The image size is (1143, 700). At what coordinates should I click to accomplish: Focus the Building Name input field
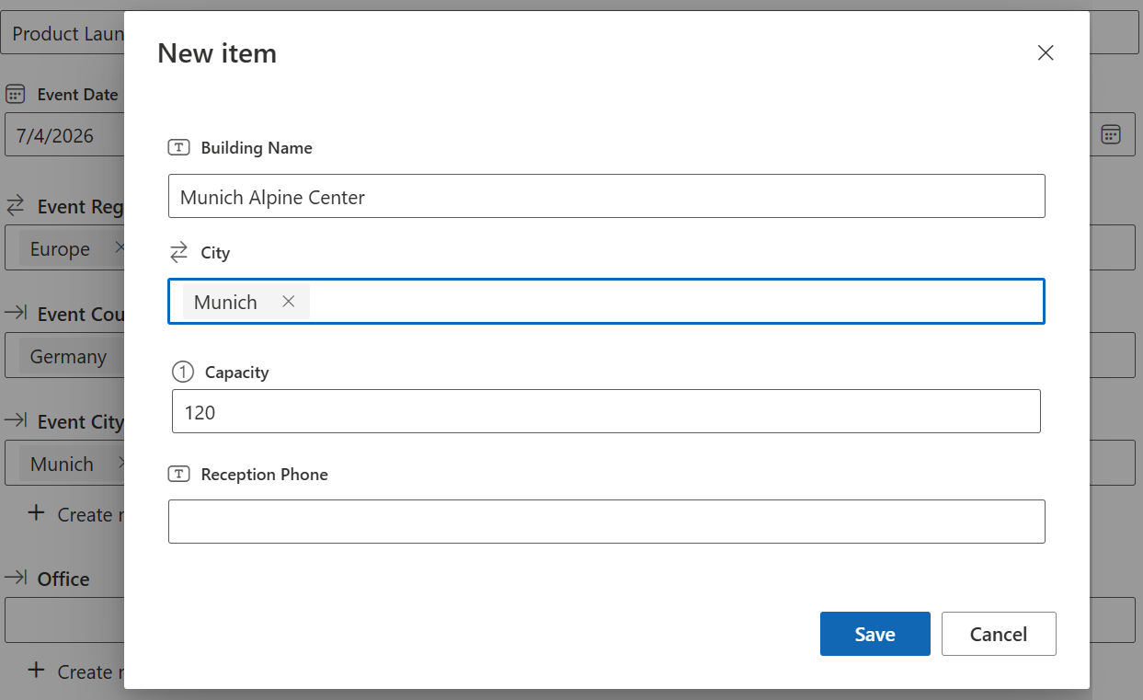click(x=606, y=197)
